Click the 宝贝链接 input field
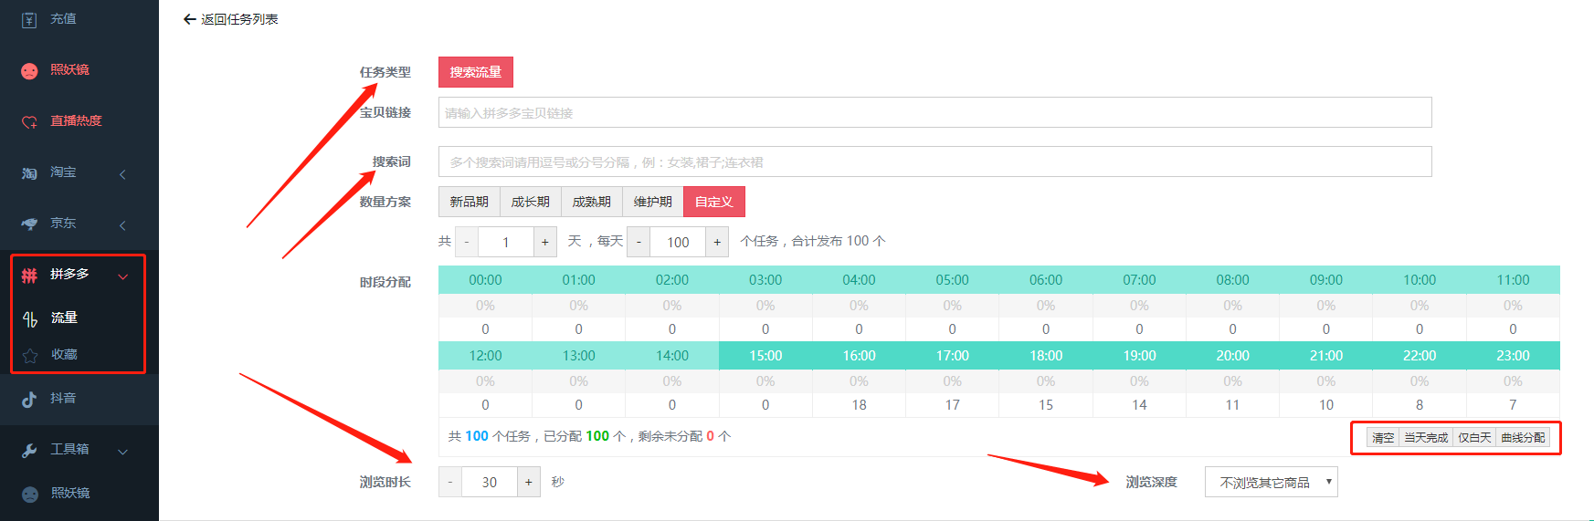The height and width of the screenshot is (521, 1594). pos(934,113)
